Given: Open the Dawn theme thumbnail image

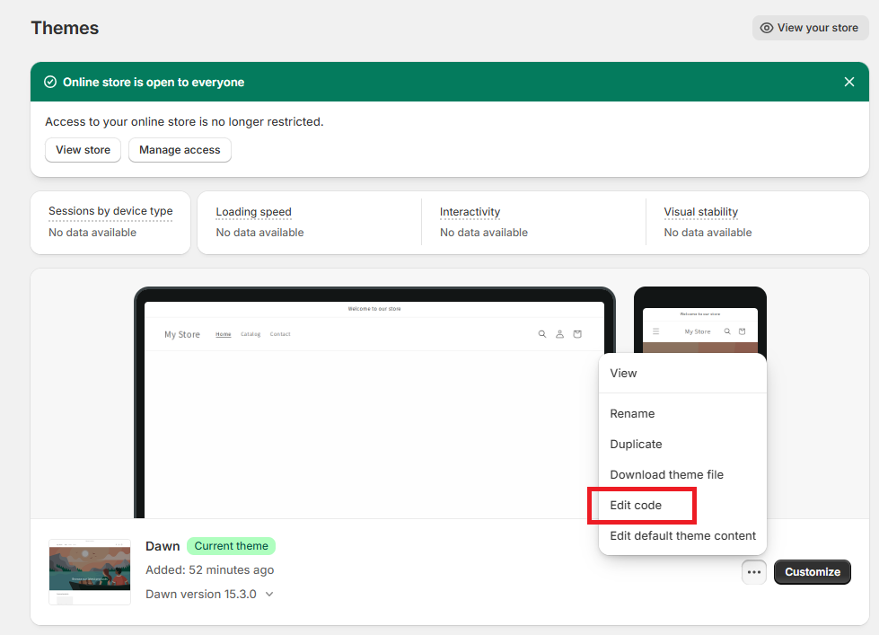Looking at the screenshot, I should tap(90, 572).
